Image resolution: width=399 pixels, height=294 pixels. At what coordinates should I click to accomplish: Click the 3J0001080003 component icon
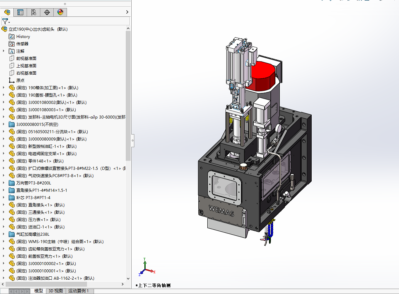click(x=12, y=110)
